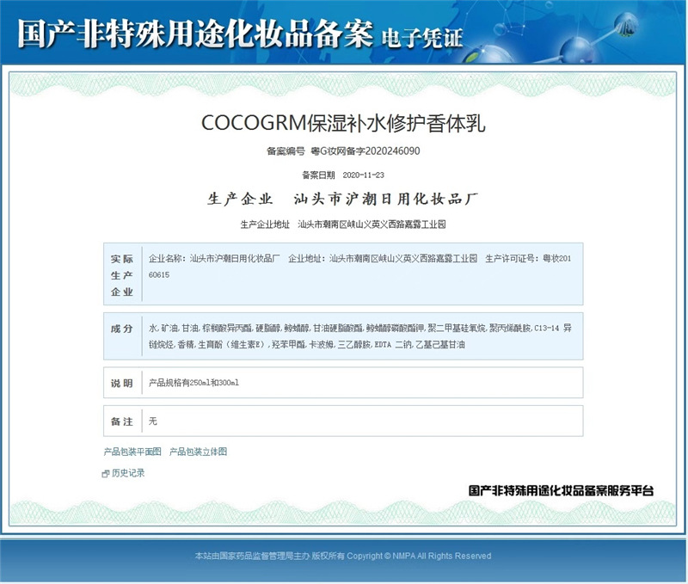Click the 国产非特殊用途化妆品备案服务平台 platform stamp

(x=563, y=489)
